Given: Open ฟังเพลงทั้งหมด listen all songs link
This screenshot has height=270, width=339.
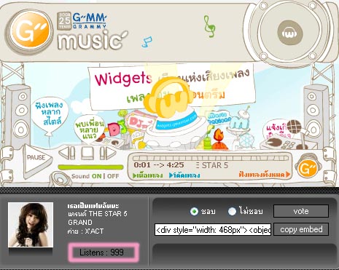Looking at the screenshot, I should click(265, 175).
